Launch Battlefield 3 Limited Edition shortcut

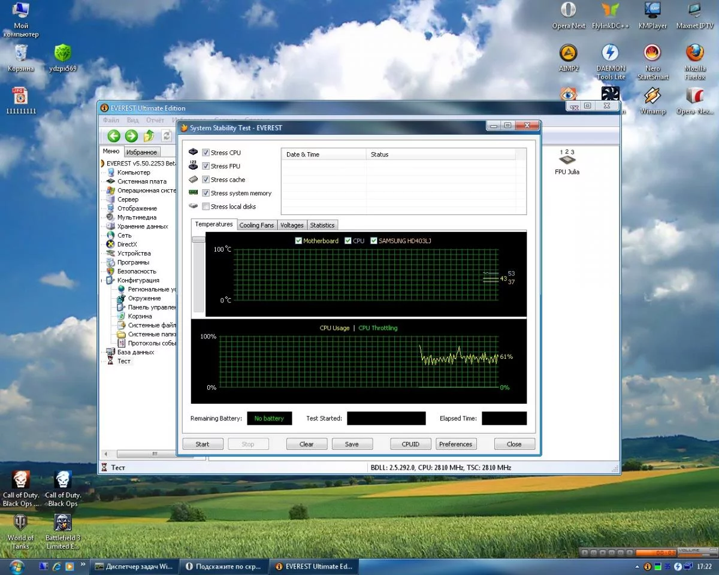63,532
